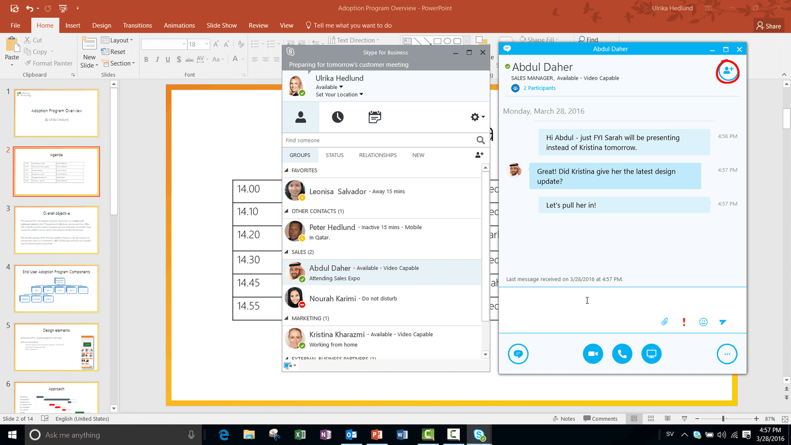
Task: Expand the Set Your Location dropdown
Action: point(339,94)
